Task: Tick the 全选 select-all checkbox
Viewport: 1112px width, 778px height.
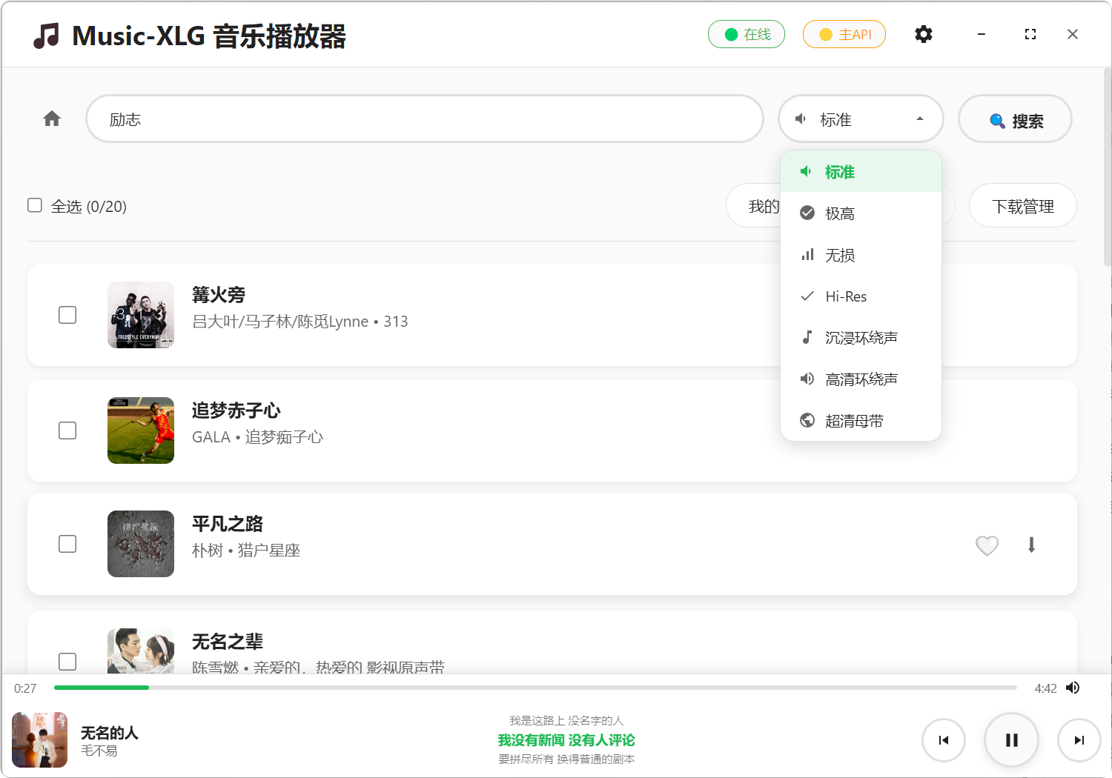Action: [35, 205]
